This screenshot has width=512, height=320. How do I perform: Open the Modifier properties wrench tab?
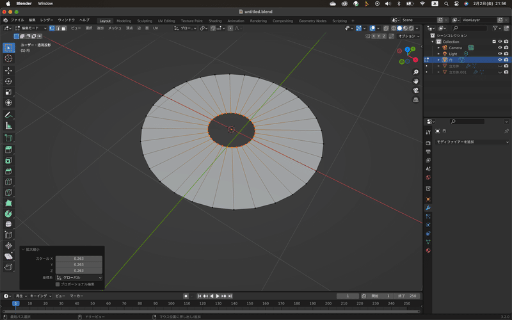click(428, 207)
